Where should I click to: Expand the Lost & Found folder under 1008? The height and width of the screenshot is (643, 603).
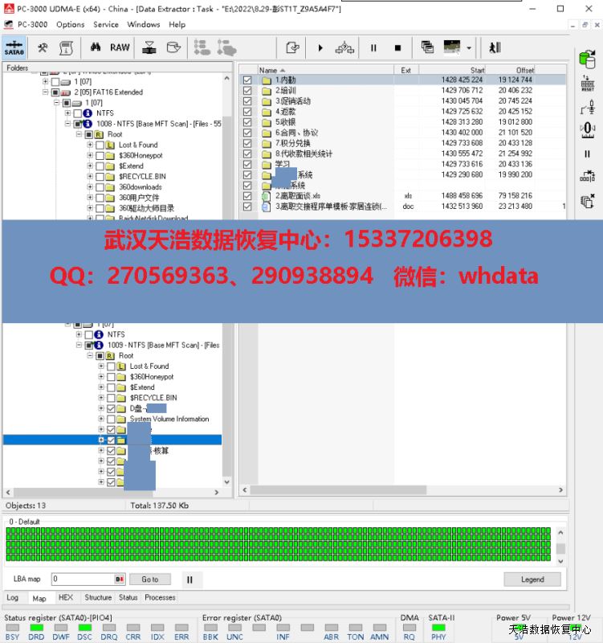101,145
